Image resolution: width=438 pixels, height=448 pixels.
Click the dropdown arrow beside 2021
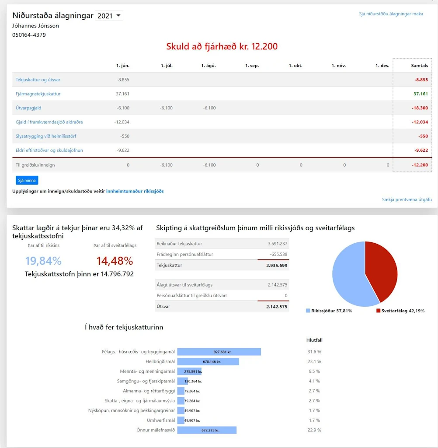(118, 16)
